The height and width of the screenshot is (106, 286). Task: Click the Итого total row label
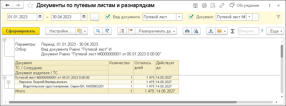pos(20,91)
